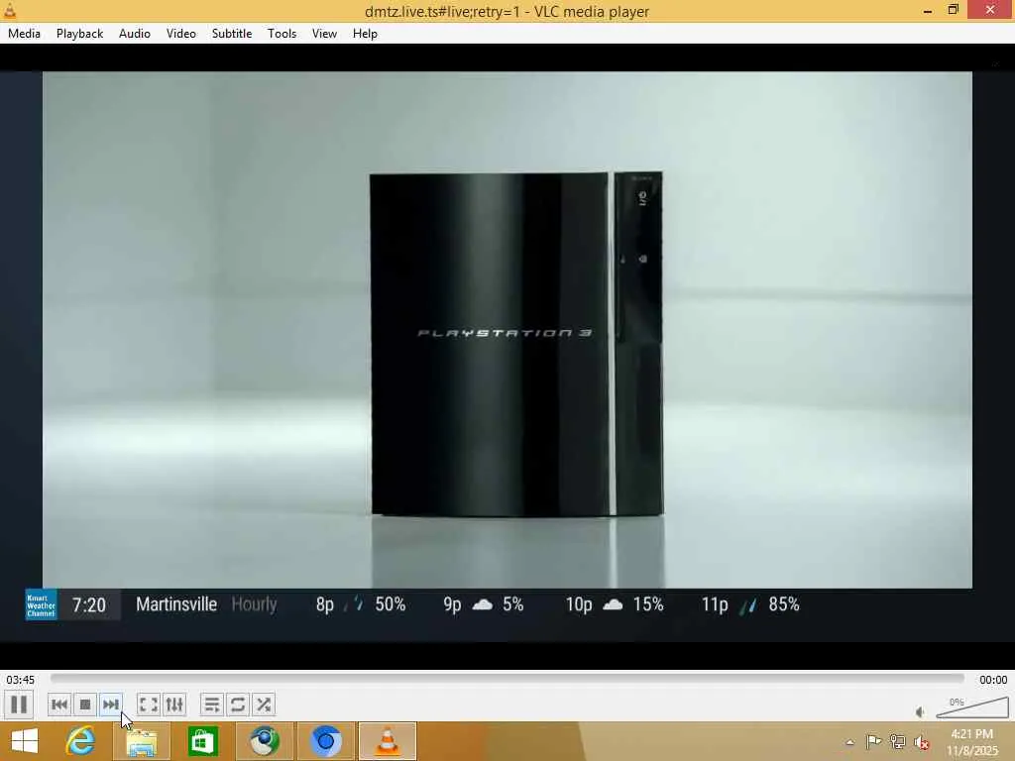This screenshot has width=1015, height=761.
Task: Toggle the playlist view
Action: click(x=212, y=705)
